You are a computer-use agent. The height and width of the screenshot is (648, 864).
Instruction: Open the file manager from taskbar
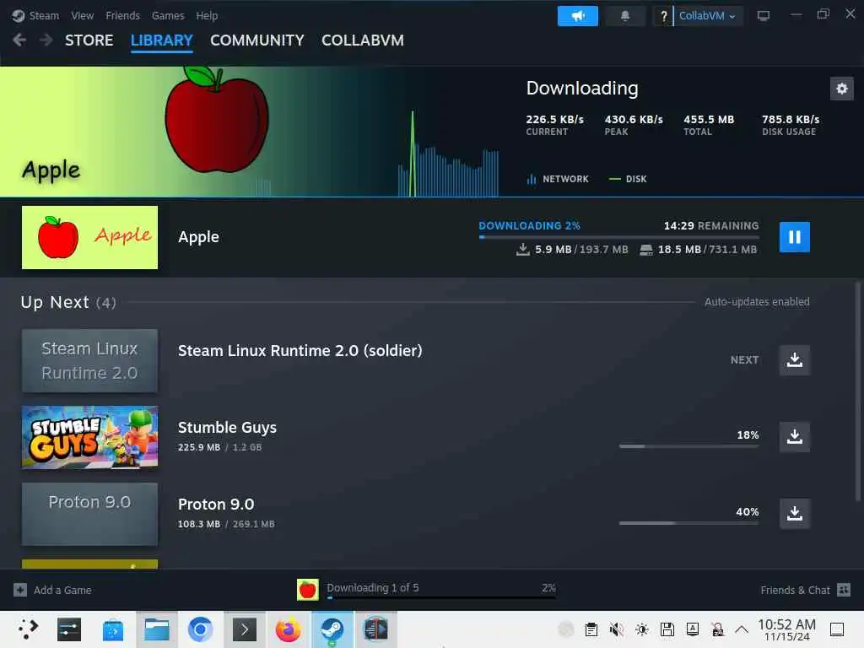[x=156, y=629]
